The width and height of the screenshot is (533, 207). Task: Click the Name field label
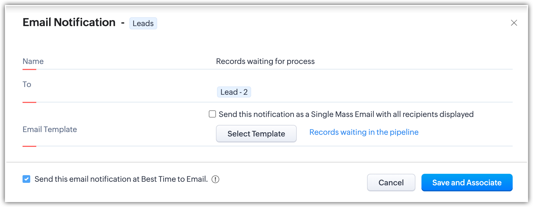[33, 61]
